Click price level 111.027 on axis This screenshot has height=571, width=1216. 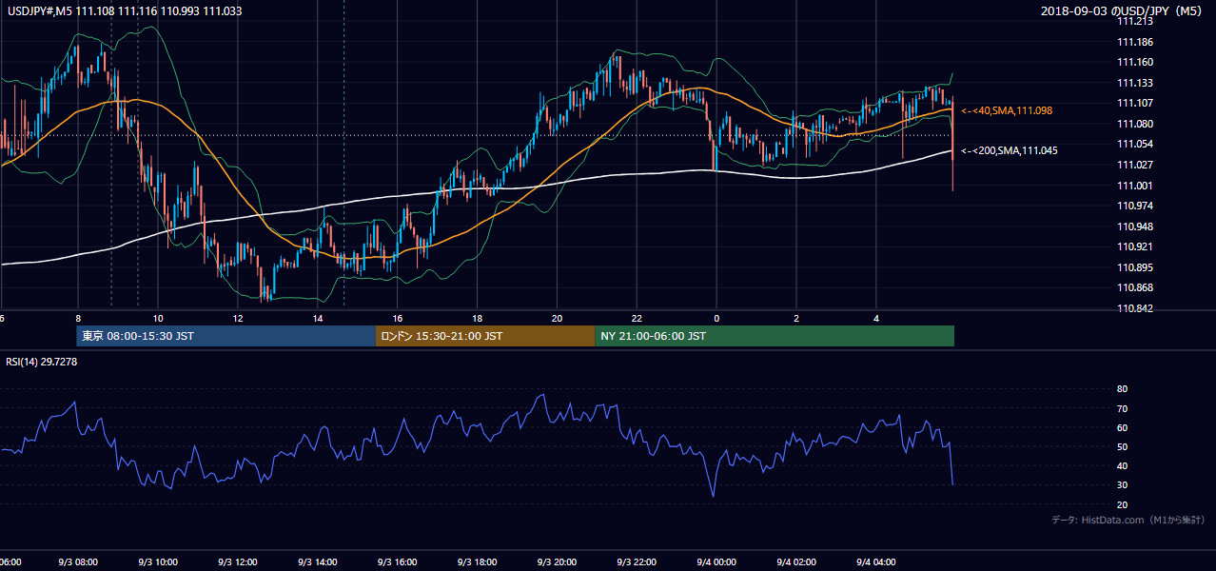pyautogui.click(x=1137, y=165)
